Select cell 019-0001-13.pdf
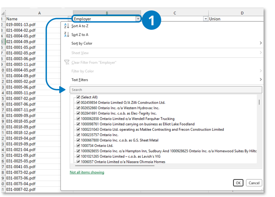275x197 pixels. point(33,25)
